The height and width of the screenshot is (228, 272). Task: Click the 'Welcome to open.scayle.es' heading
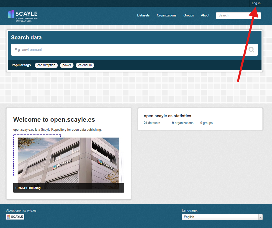point(54,120)
